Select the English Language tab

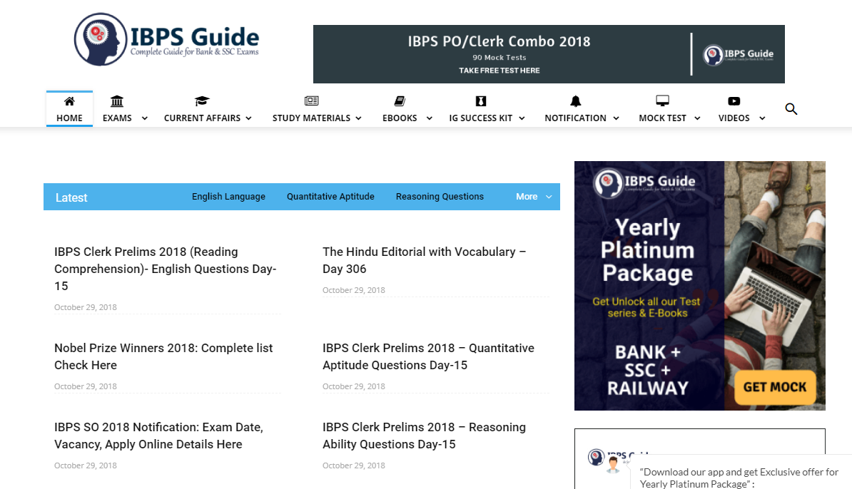(x=229, y=197)
